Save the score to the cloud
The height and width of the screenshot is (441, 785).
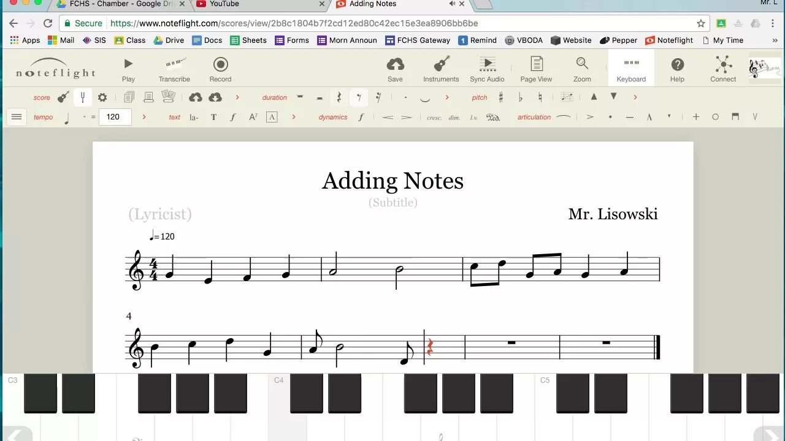coord(395,69)
